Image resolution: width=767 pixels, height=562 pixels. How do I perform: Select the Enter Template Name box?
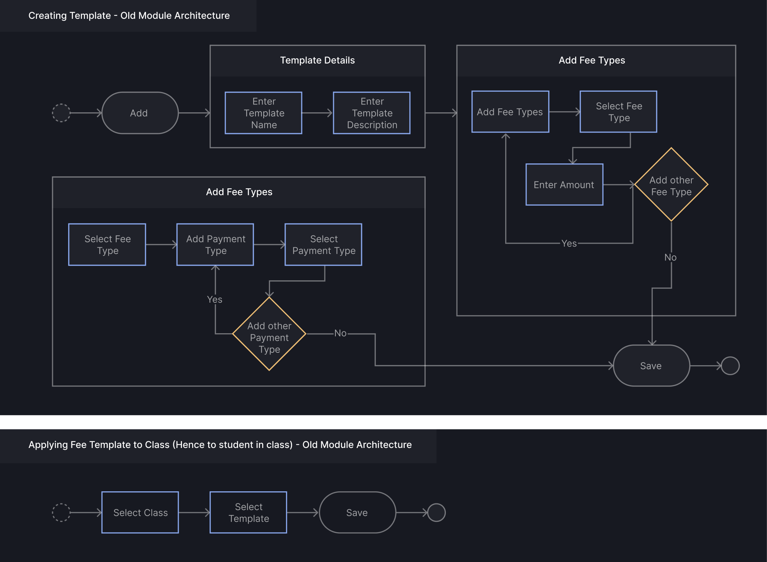click(x=264, y=113)
